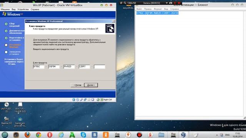The image size is (246, 138).
Task: Open bandicam video file desktop icon
Action: 20,122
